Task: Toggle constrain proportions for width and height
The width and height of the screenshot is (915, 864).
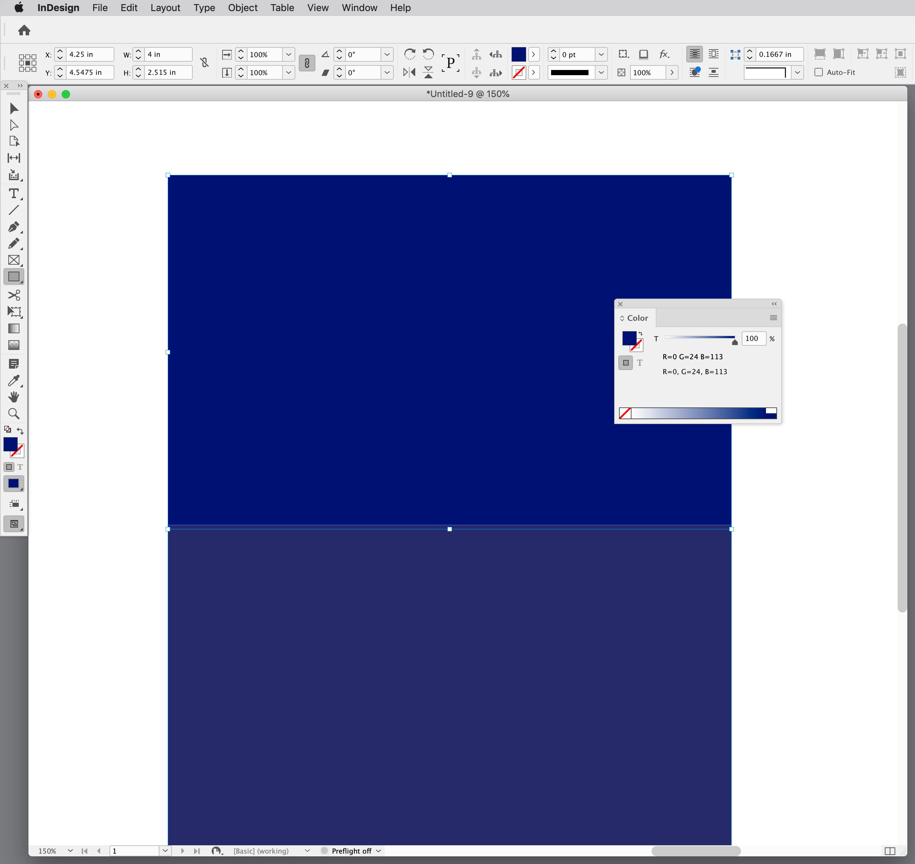Action: click(204, 63)
